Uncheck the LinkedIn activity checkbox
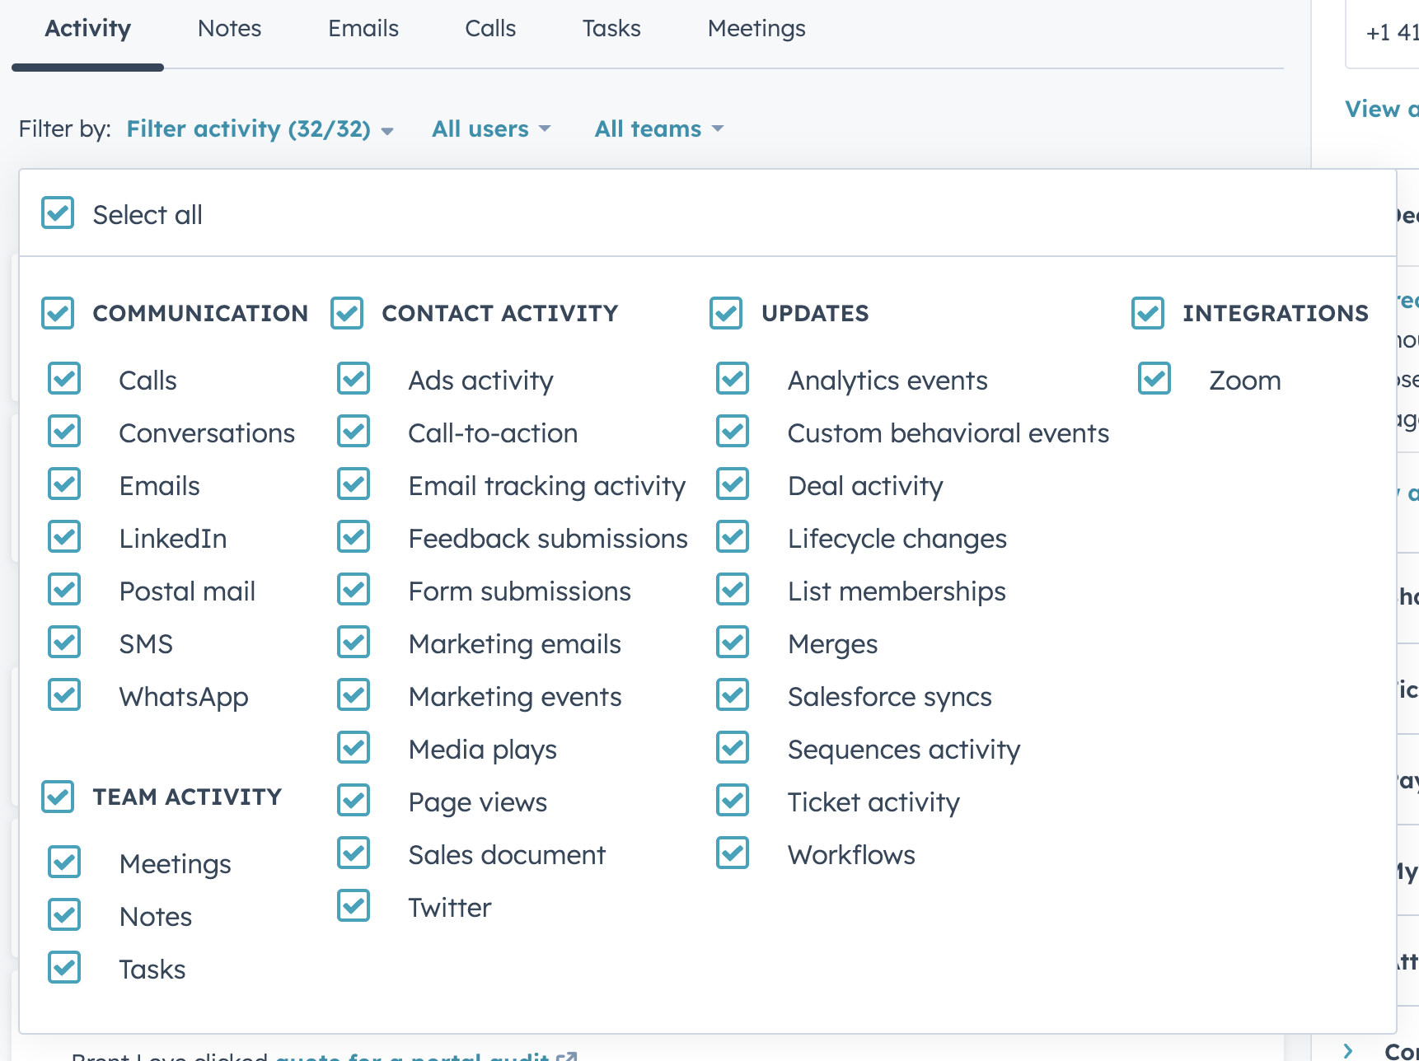Screen dimensions: 1419x1061 pyautogui.click(x=64, y=537)
